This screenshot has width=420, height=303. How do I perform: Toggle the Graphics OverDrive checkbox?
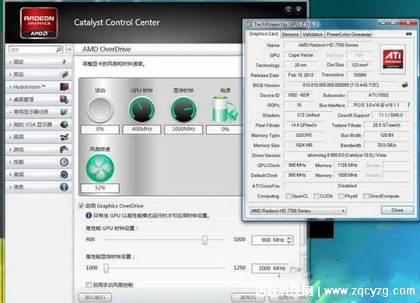click(81, 206)
